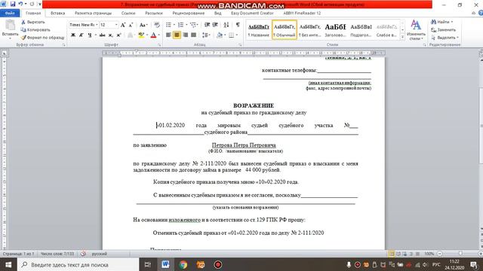483x271 pixels.
Task: Click the numbered list icon
Action: pyautogui.click(x=180, y=25)
